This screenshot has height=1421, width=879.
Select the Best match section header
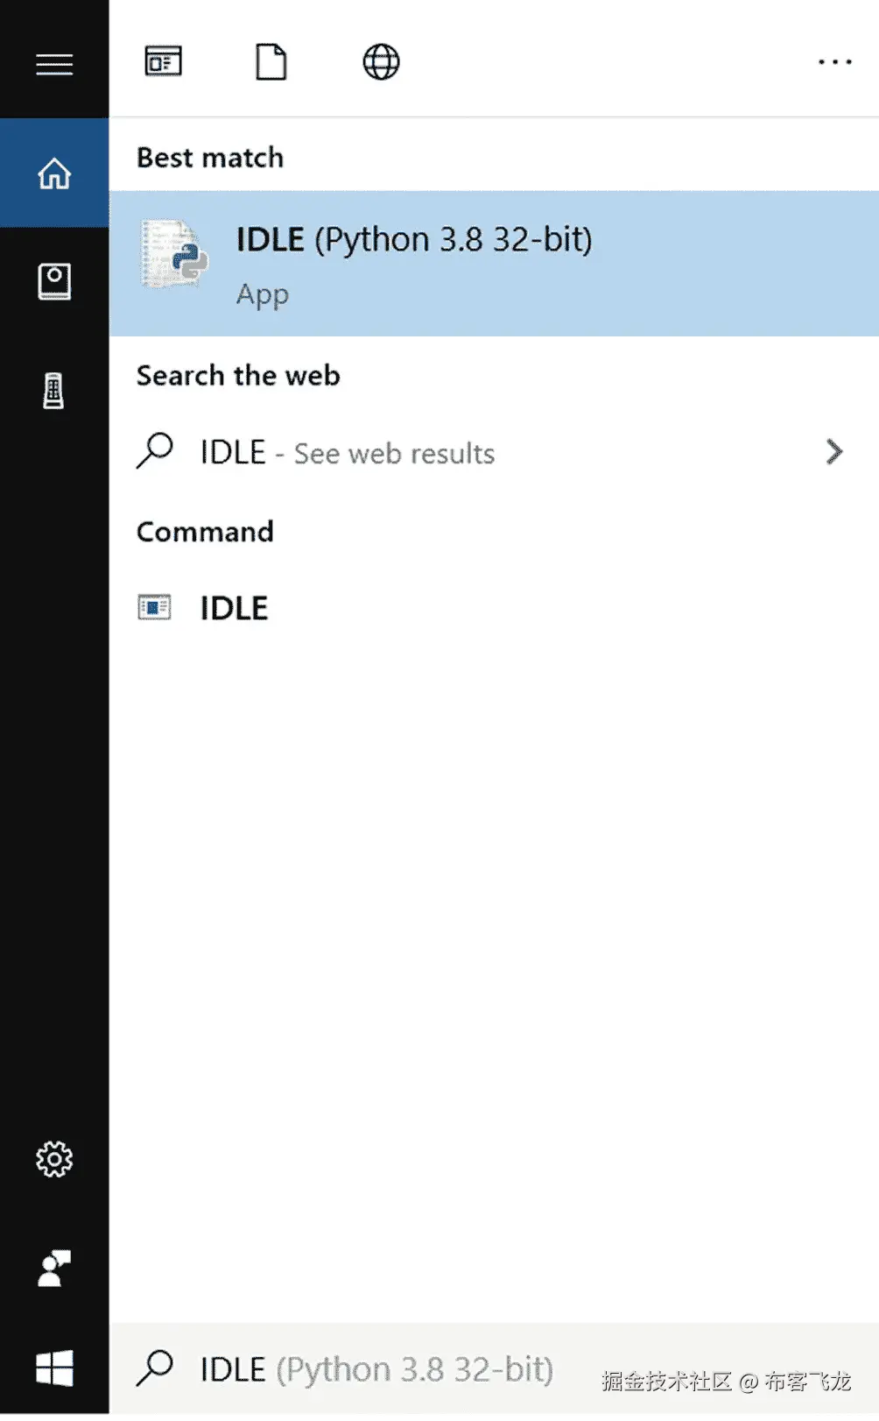[209, 158]
